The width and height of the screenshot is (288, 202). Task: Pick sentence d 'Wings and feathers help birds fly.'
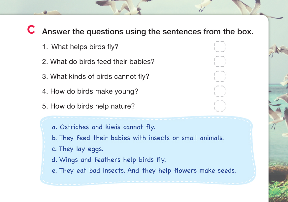click(109, 160)
